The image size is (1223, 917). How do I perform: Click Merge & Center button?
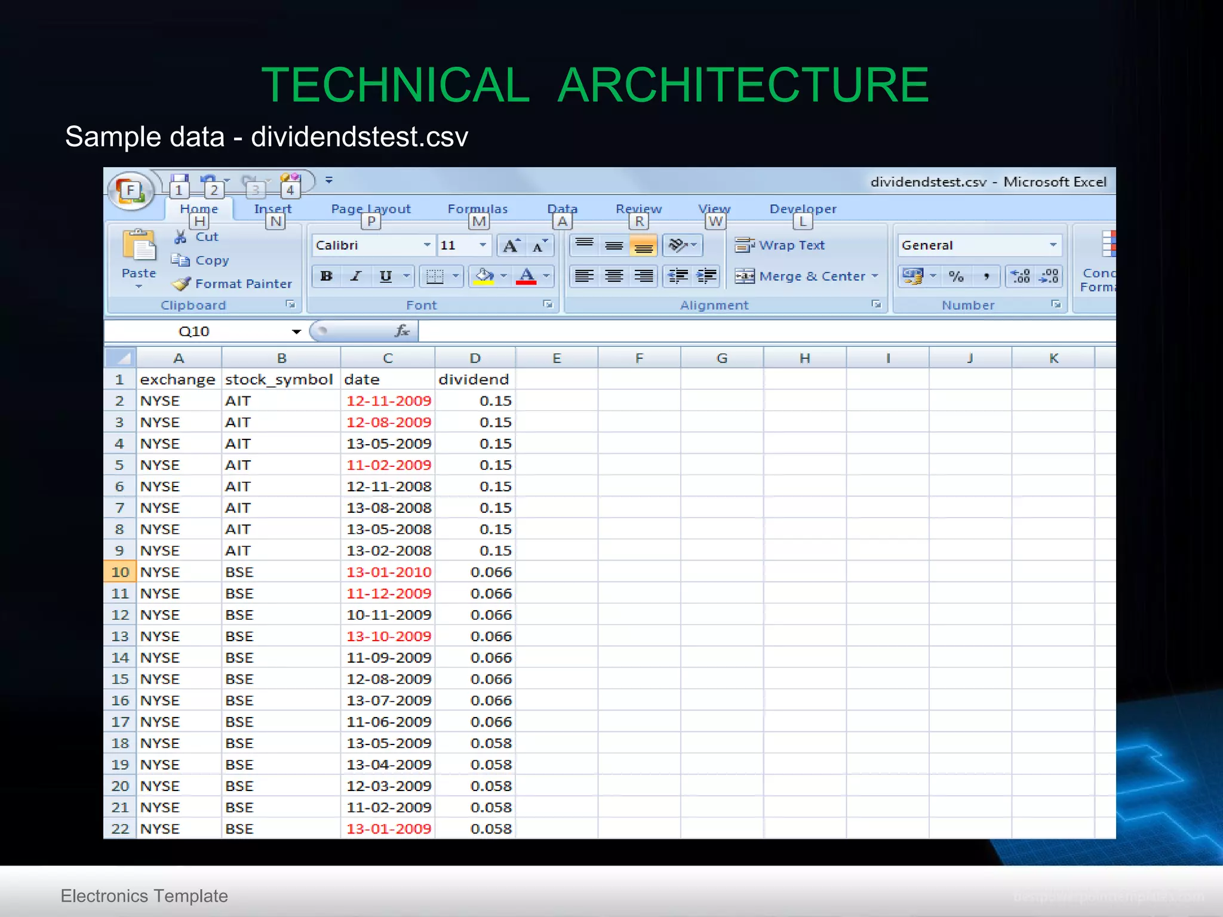[x=799, y=276]
